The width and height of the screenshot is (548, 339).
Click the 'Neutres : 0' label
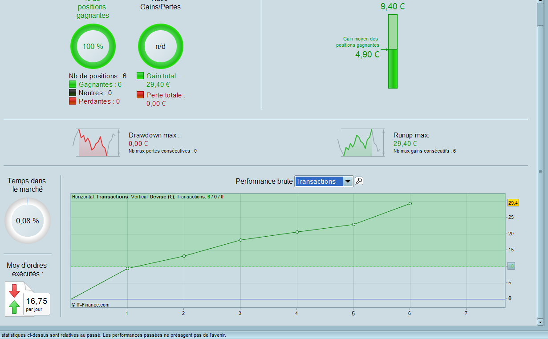[95, 93]
